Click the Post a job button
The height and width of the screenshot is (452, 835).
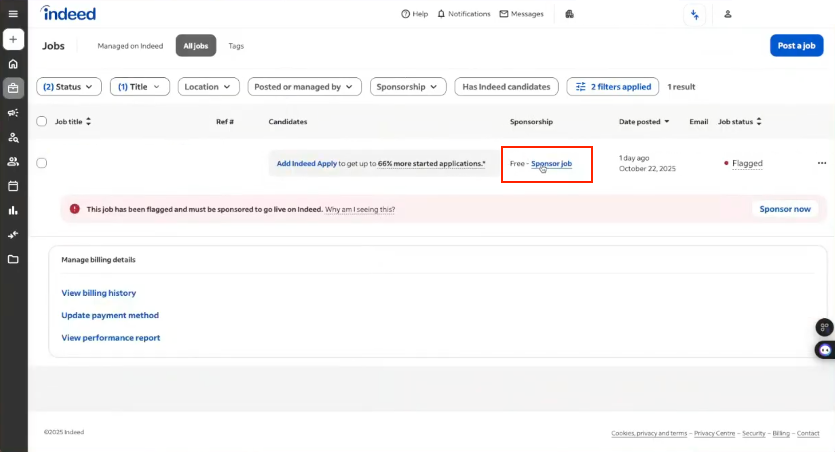(796, 45)
